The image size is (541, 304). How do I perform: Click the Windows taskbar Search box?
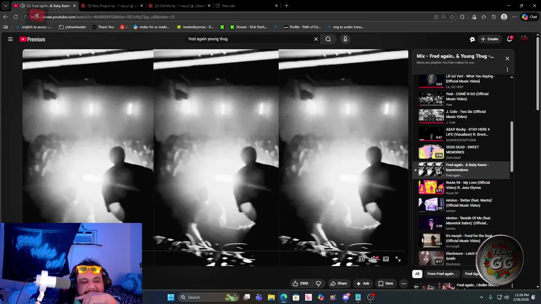[x=209, y=297]
